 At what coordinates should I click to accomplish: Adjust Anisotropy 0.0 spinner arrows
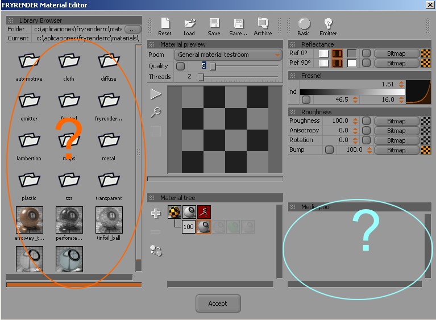tap(355, 131)
